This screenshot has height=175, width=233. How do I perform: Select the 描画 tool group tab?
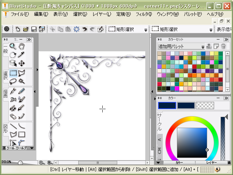[5, 94]
